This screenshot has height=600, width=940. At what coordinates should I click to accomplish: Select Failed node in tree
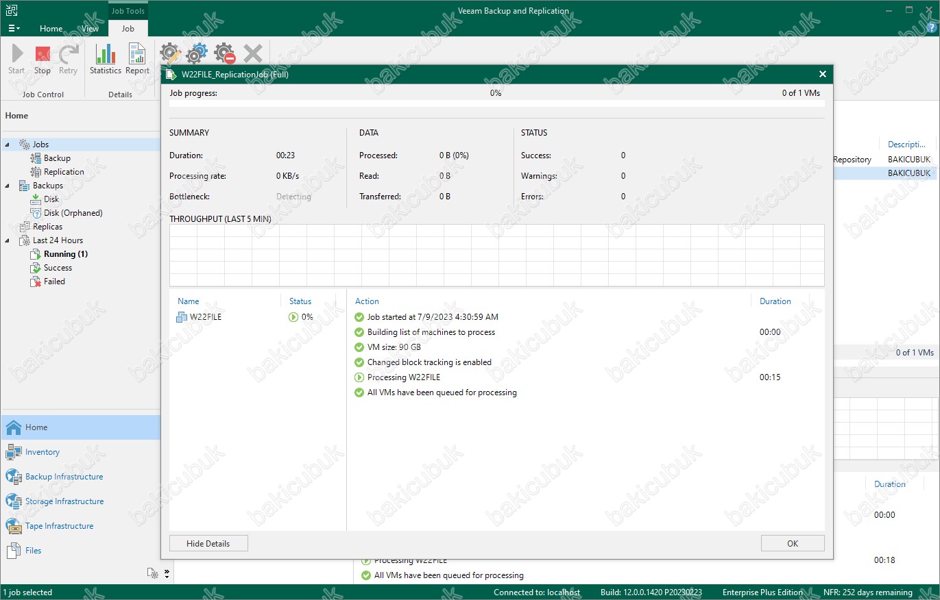click(54, 282)
